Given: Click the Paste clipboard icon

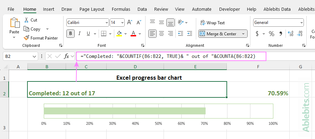Looking at the screenshot, I should pyautogui.click(x=15, y=23).
